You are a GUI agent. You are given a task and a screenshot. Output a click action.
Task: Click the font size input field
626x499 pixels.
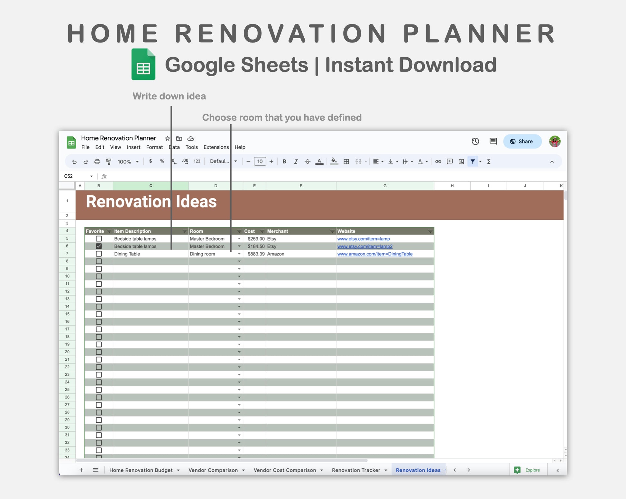click(x=260, y=162)
